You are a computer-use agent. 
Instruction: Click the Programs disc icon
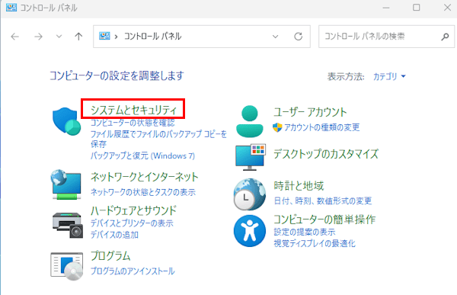click(67, 266)
